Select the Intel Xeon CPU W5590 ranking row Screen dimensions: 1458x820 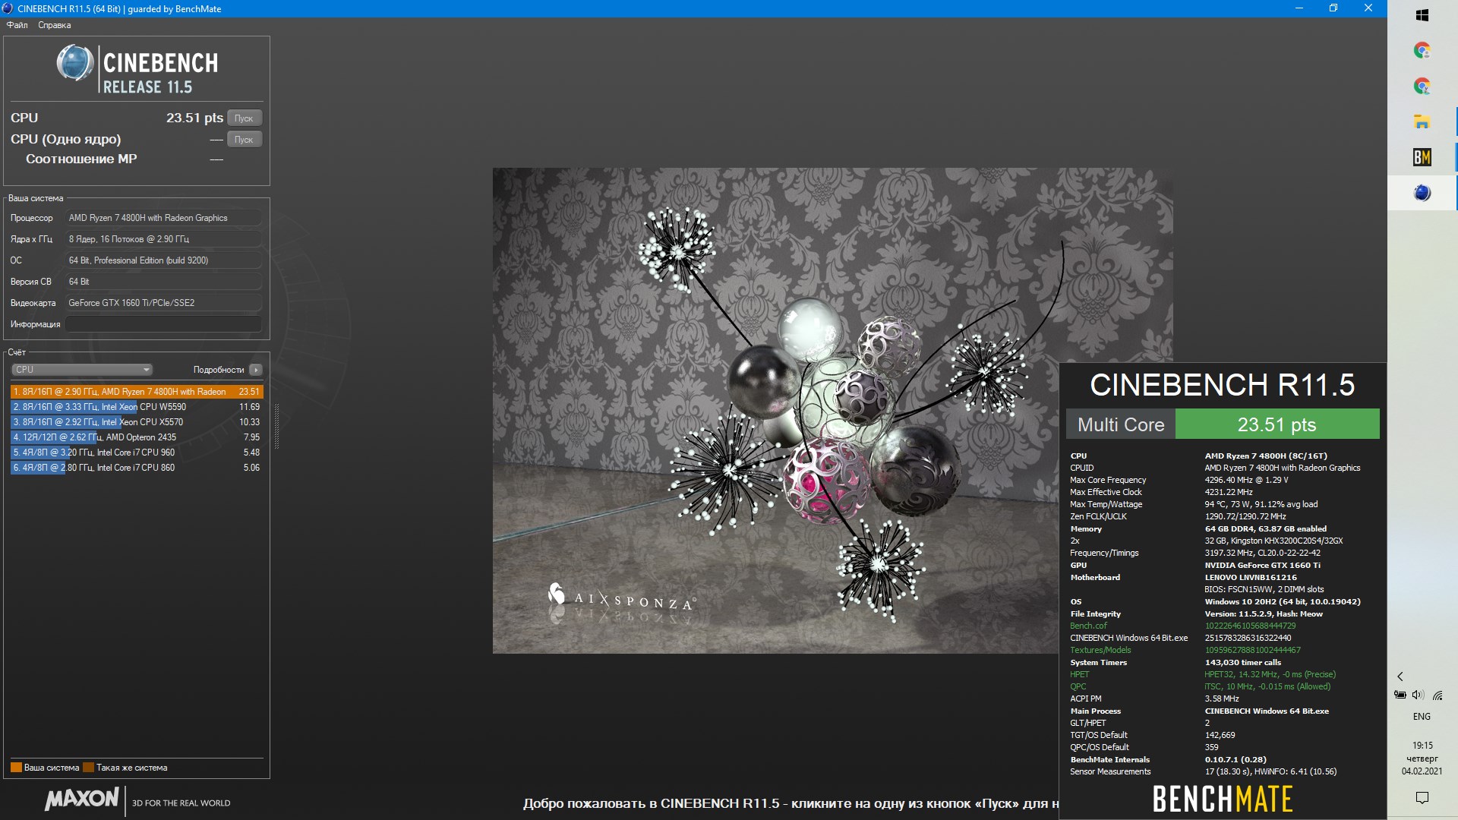136,407
